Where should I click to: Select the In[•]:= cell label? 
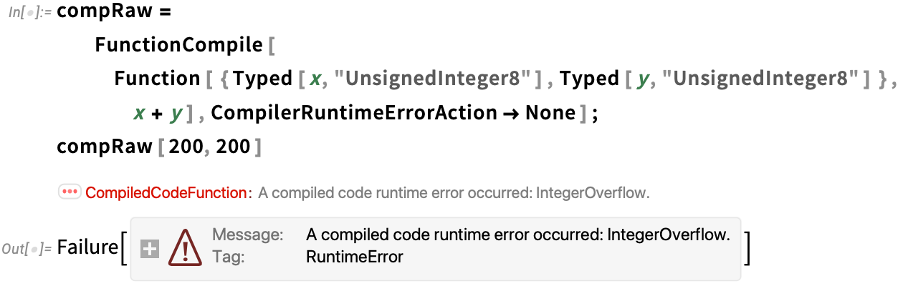(x=31, y=14)
